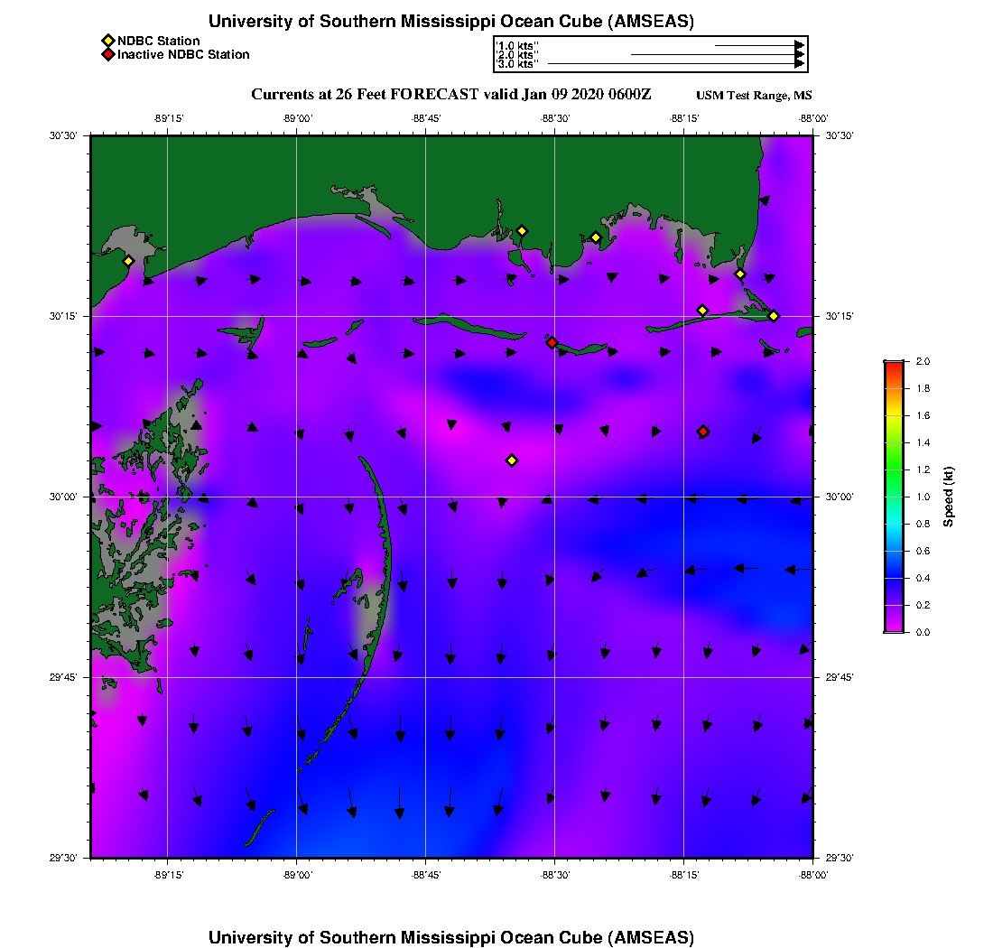This screenshot has height=948, width=993.
Task: Click the 'Speed (kt)' color bar label
Action: pyautogui.click(x=948, y=497)
